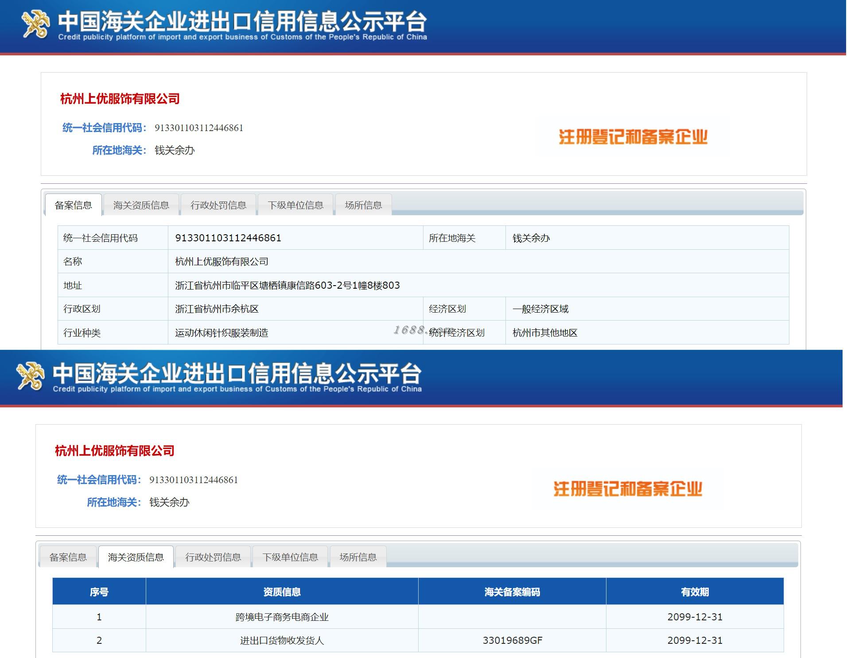Image resolution: width=847 pixels, height=658 pixels.
Task: Select the 一般经济区域 value
Action: (540, 309)
